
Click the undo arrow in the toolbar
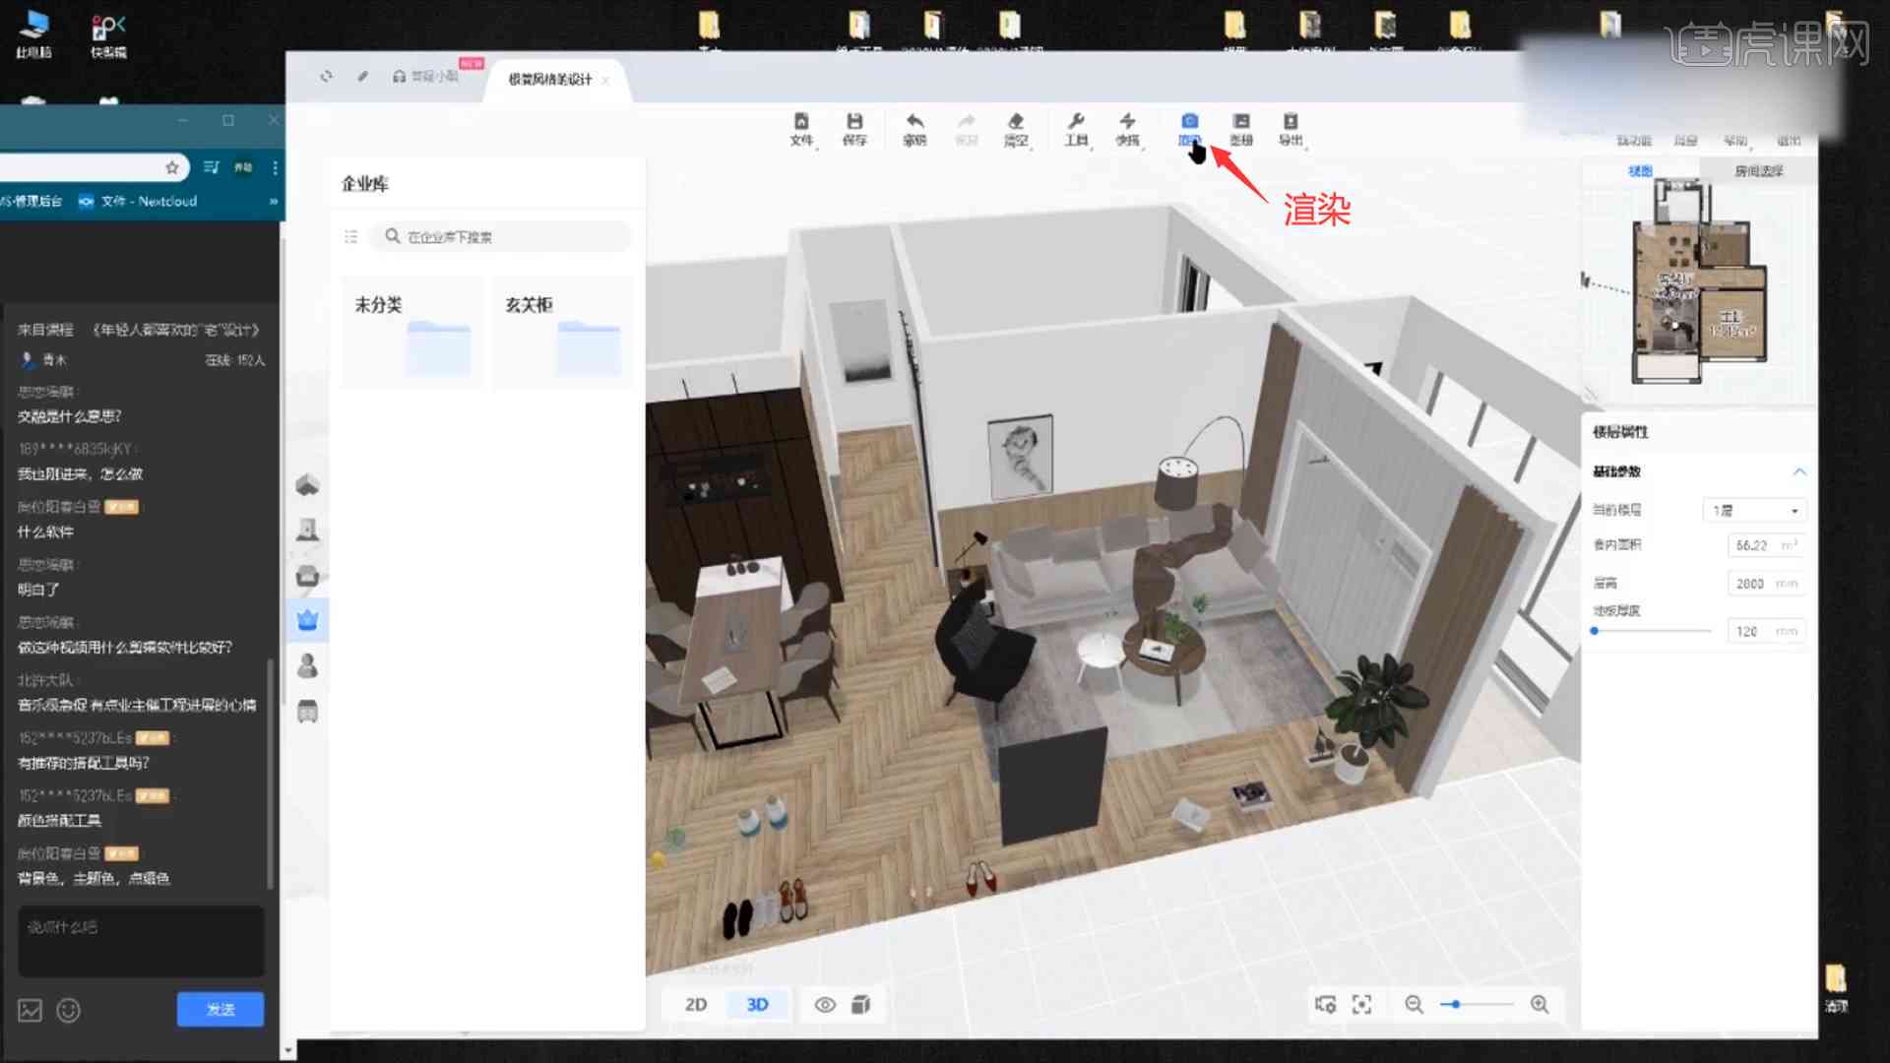(914, 129)
